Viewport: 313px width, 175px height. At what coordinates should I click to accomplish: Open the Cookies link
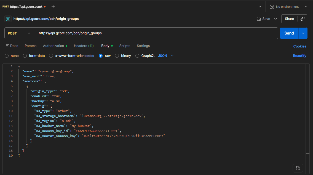tap(300, 46)
